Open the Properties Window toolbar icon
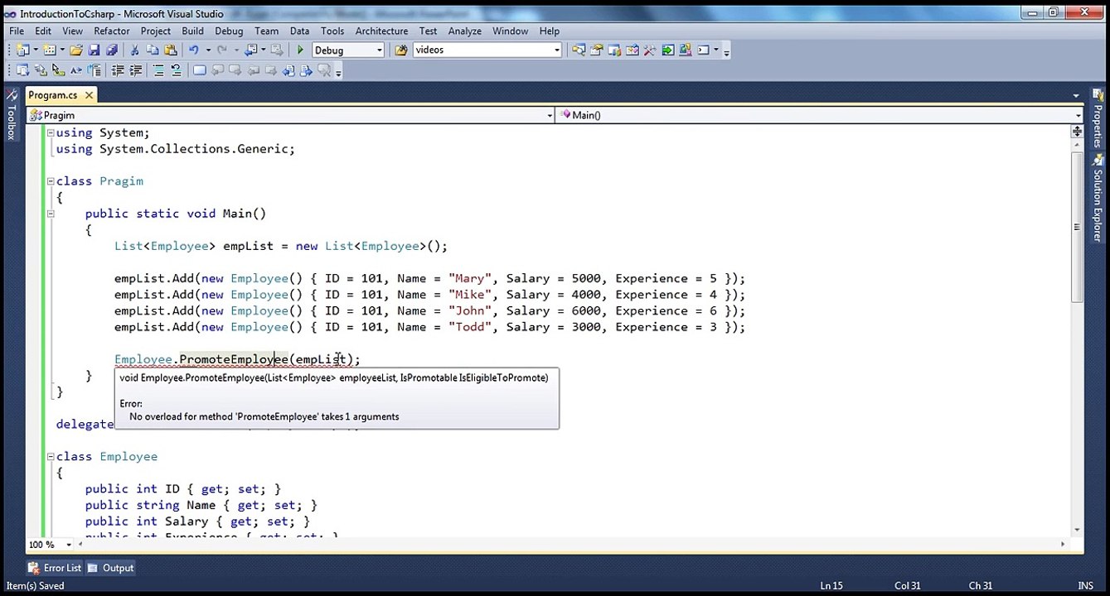The image size is (1110, 596). [x=596, y=50]
